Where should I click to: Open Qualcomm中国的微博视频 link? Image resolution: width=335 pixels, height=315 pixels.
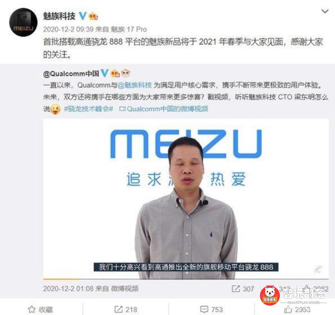click(164, 109)
